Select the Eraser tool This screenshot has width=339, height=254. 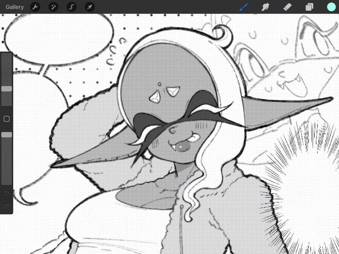pos(287,7)
